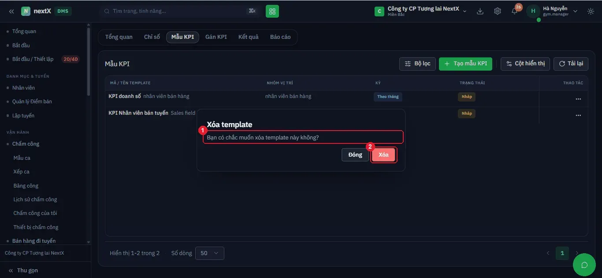This screenshot has height=278, width=602.
Task: Open Cột hiển thị column settings
Action: [525, 64]
